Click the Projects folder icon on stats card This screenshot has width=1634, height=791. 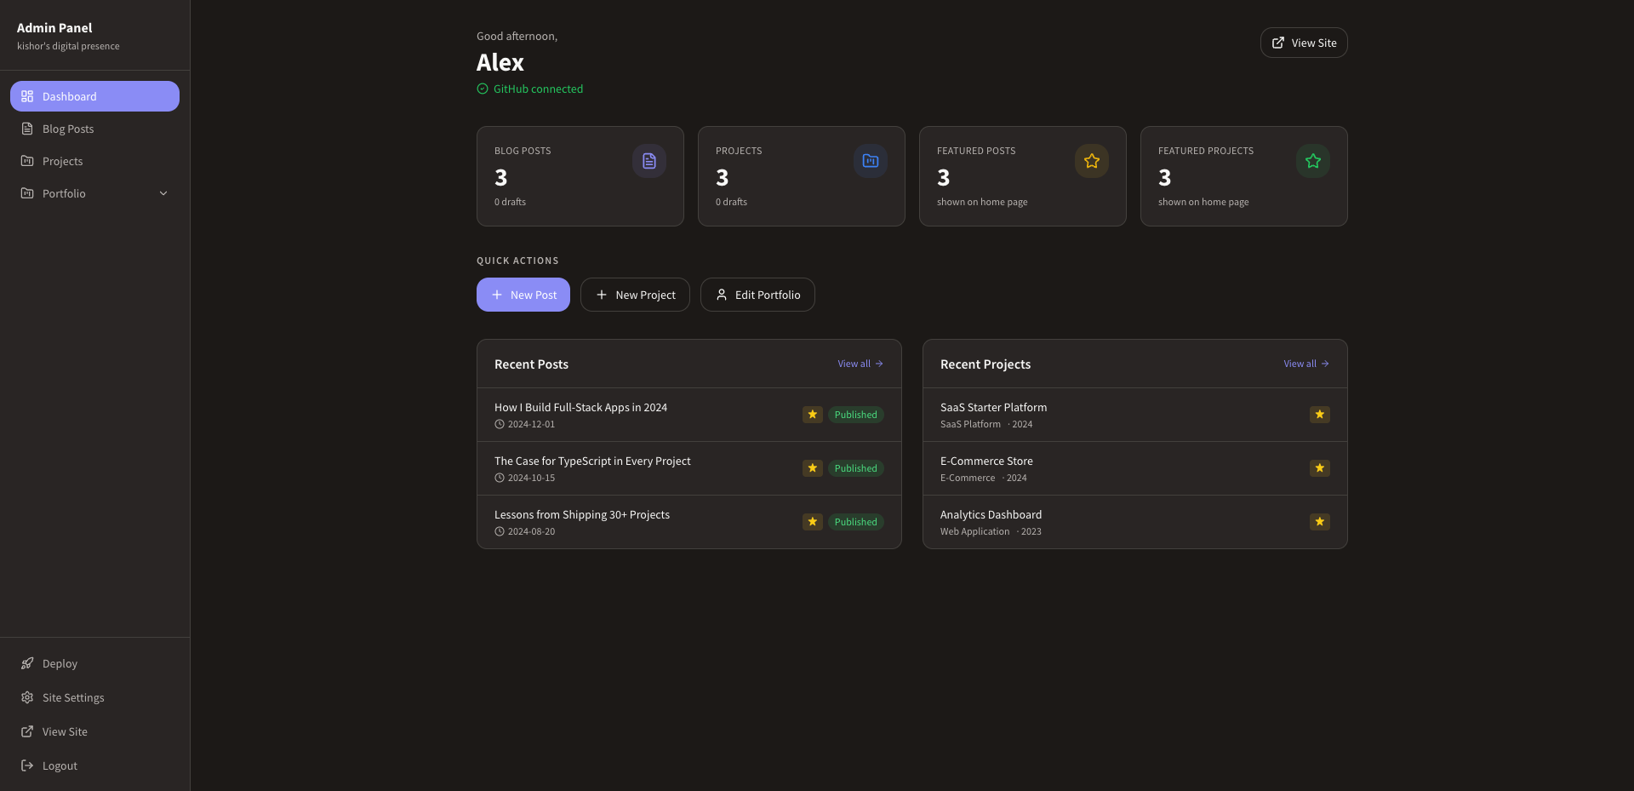[870, 161]
